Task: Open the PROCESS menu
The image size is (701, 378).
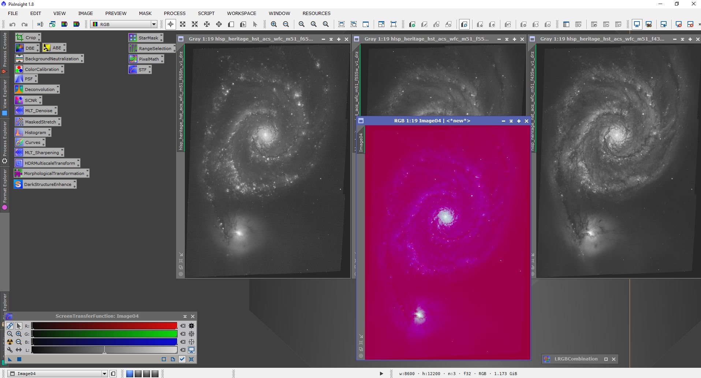Action: (174, 13)
